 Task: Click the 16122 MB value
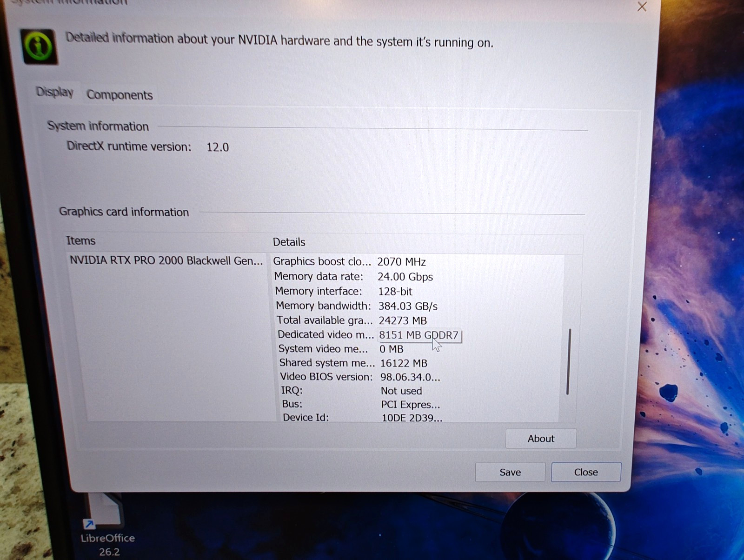click(404, 363)
